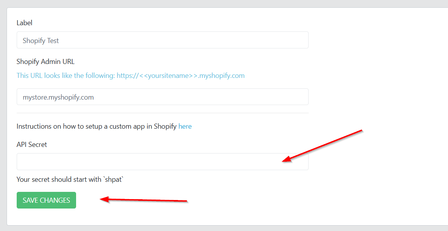Image resolution: width=448 pixels, height=231 pixels.
Task: Click the red arrow pointing at API Secret
Action: click(322, 145)
